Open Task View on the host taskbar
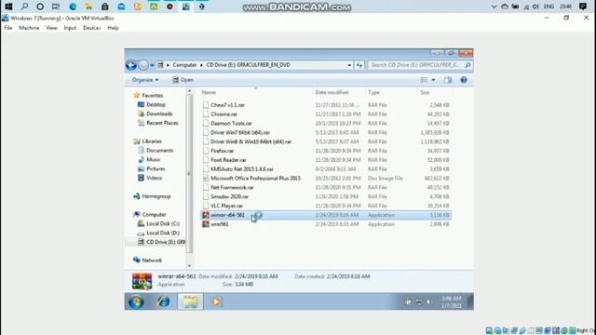This screenshot has width=596, height=335. 56,7
